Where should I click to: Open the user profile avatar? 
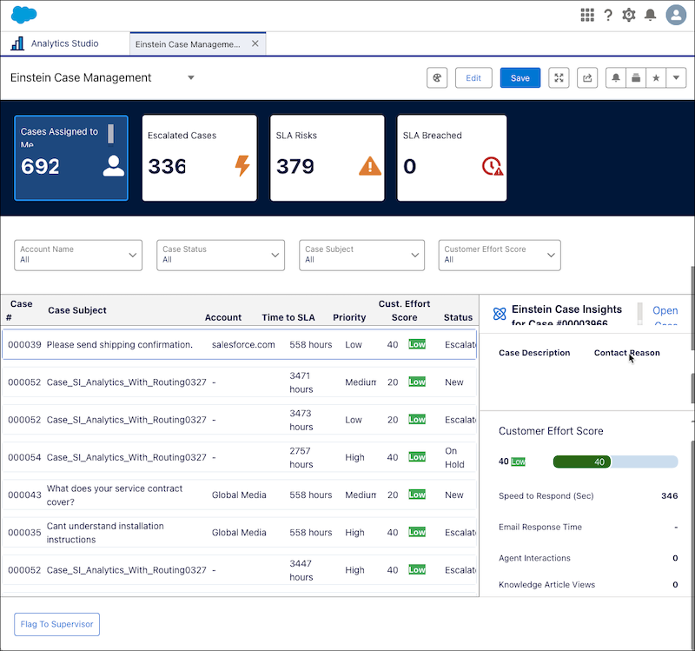click(676, 15)
